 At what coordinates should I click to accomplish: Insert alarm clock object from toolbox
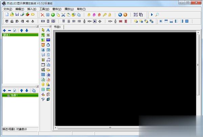point(43,45)
